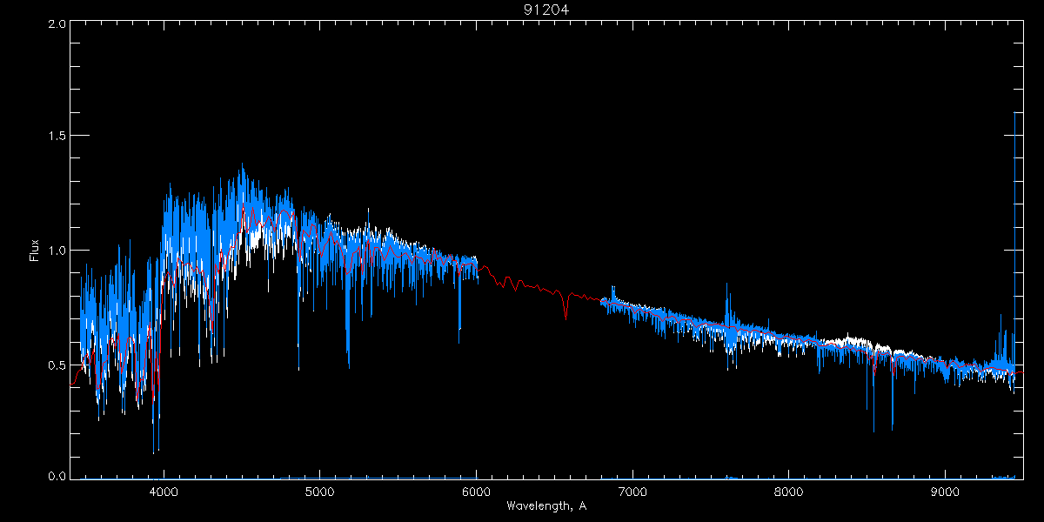Click the 0.0 y-axis tick label
This screenshot has width=1044, height=522.
pyautogui.click(x=57, y=475)
